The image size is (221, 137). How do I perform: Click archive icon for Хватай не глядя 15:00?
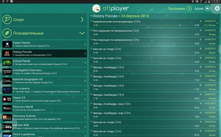(201, 49)
